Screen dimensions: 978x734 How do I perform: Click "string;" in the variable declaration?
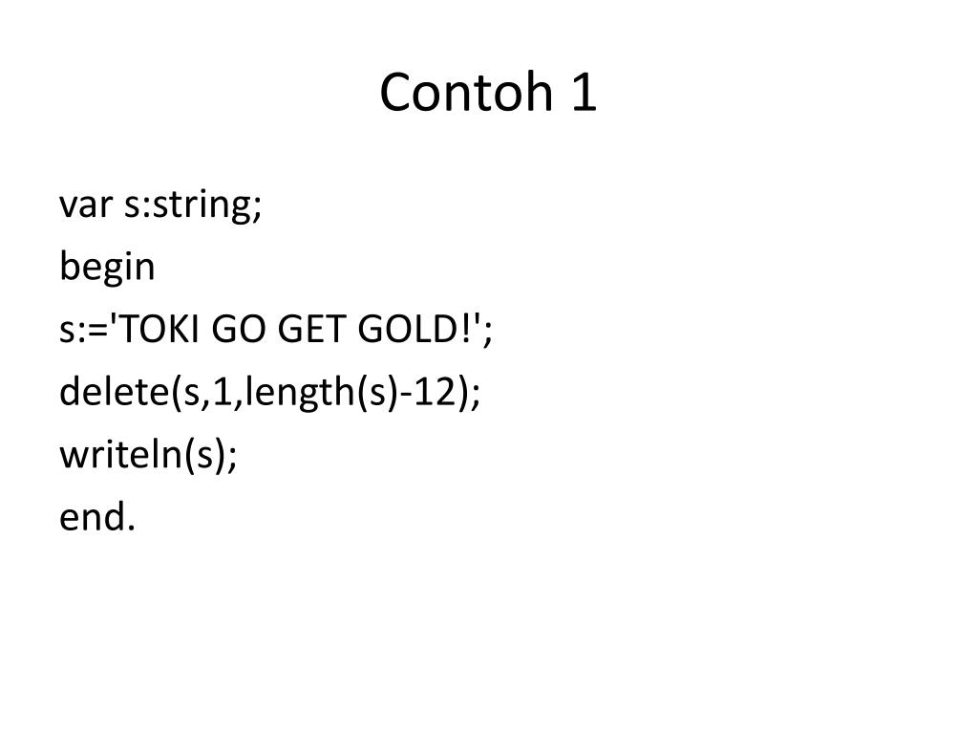coord(207,205)
